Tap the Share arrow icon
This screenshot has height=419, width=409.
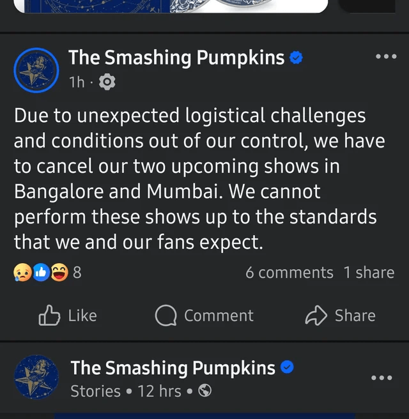coord(316,315)
